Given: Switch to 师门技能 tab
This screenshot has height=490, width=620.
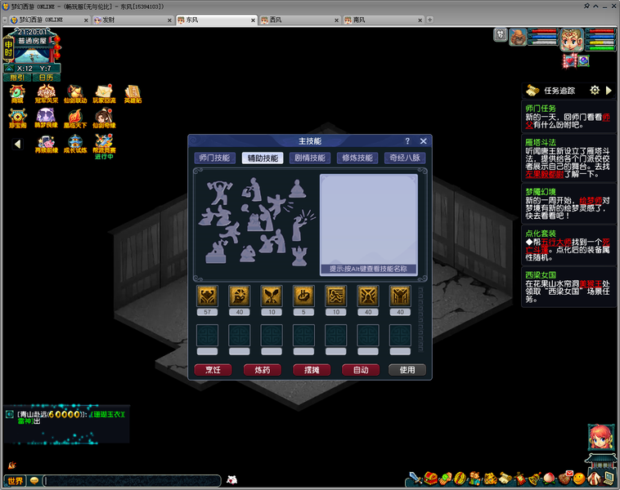Looking at the screenshot, I should point(214,158).
